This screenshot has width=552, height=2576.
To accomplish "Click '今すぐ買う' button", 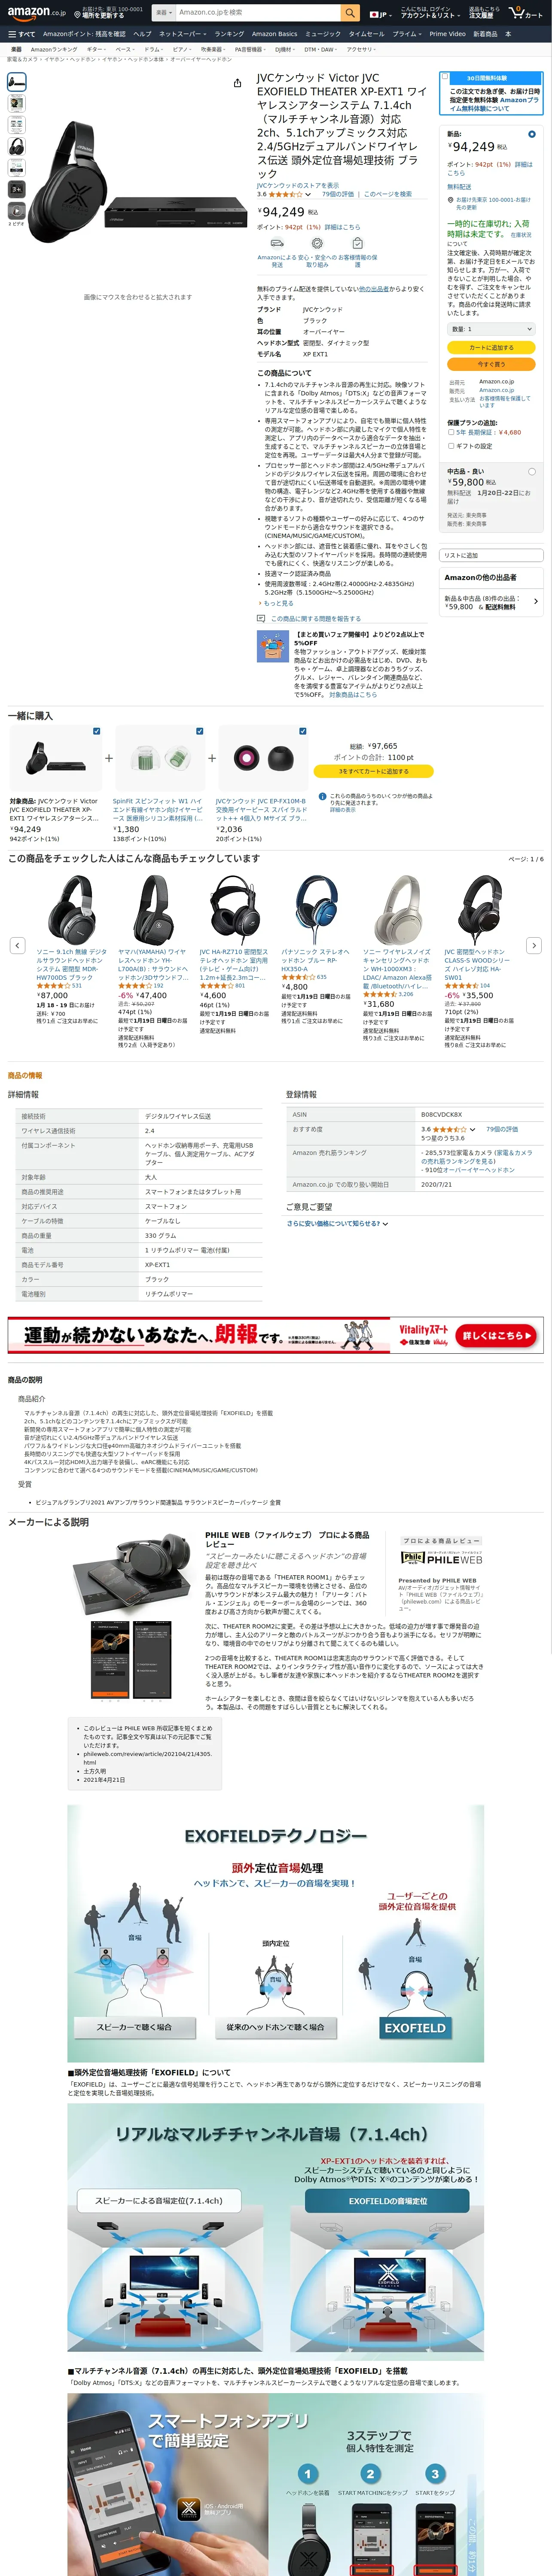I will point(491,364).
